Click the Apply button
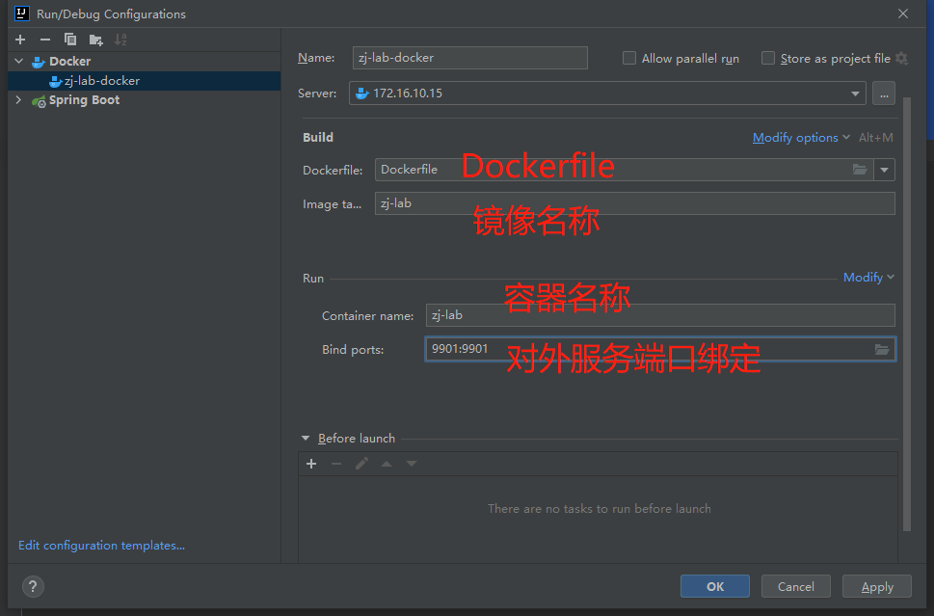The height and width of the screenshot is (616, 934). 877,586
